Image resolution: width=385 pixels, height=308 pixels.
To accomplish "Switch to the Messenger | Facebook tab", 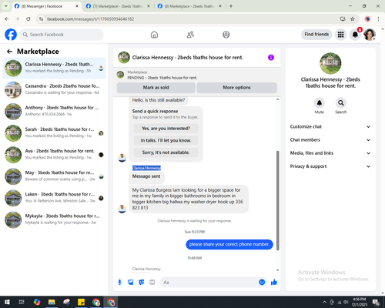I will coord(46,6).
